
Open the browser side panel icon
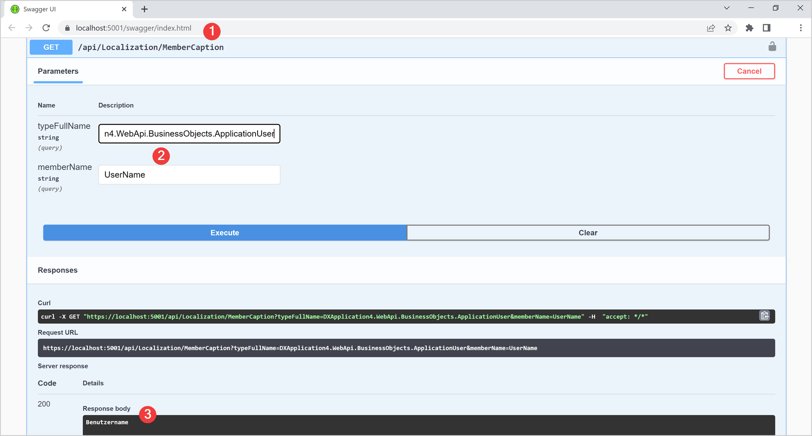pyautogui.click(x=767, y=28)
